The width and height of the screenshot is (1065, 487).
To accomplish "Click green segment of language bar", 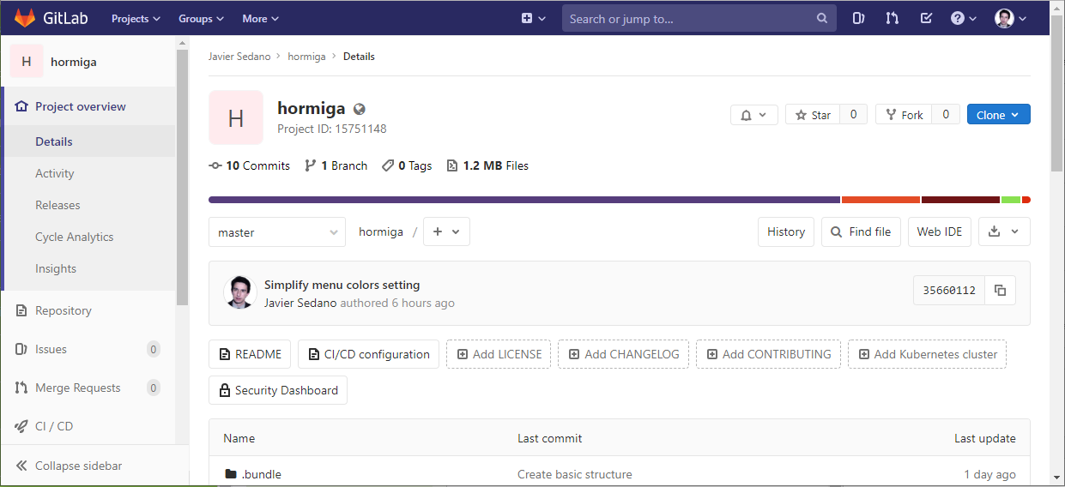I will click(x=1011, y=200).
